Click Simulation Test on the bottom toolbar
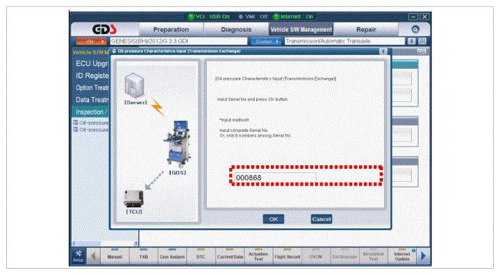The width and height of the screenshot is (500, 275). pos(374,256)
